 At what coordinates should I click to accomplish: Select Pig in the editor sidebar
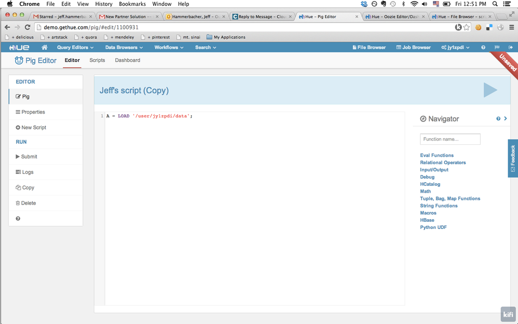click(46, 97)
